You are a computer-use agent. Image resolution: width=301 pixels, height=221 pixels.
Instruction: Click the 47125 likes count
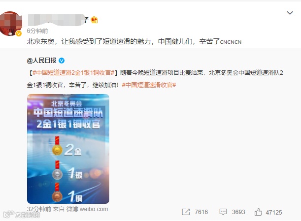274,212
